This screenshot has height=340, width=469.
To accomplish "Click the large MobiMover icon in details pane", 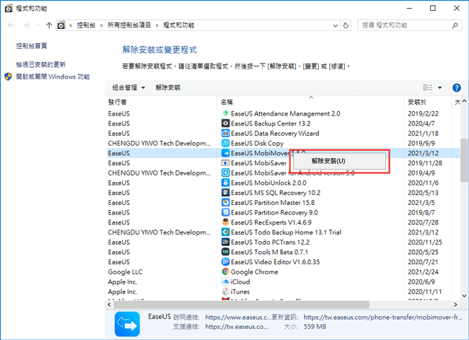I will (127, 324).
